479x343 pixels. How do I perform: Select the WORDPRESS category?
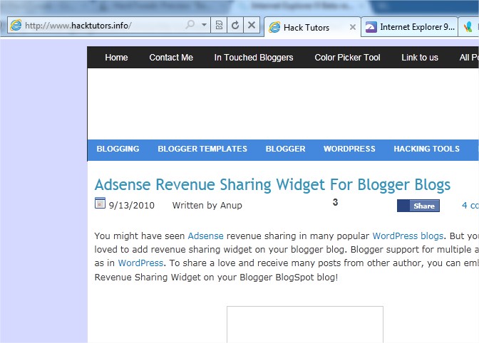click(349, 149)
